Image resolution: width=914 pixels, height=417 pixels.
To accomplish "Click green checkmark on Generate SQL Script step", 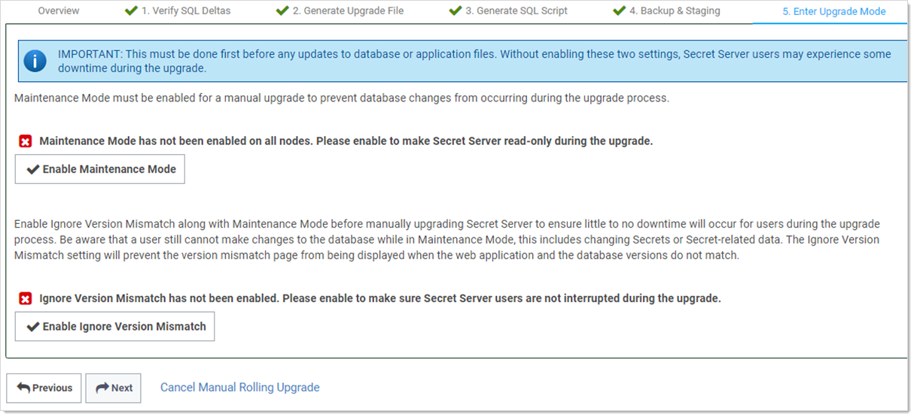I will pos(455,11).
